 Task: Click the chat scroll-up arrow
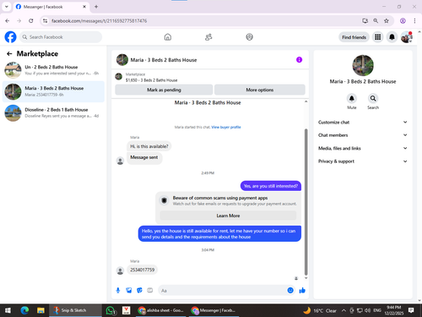pyautogui.click(x=306, y=101)
